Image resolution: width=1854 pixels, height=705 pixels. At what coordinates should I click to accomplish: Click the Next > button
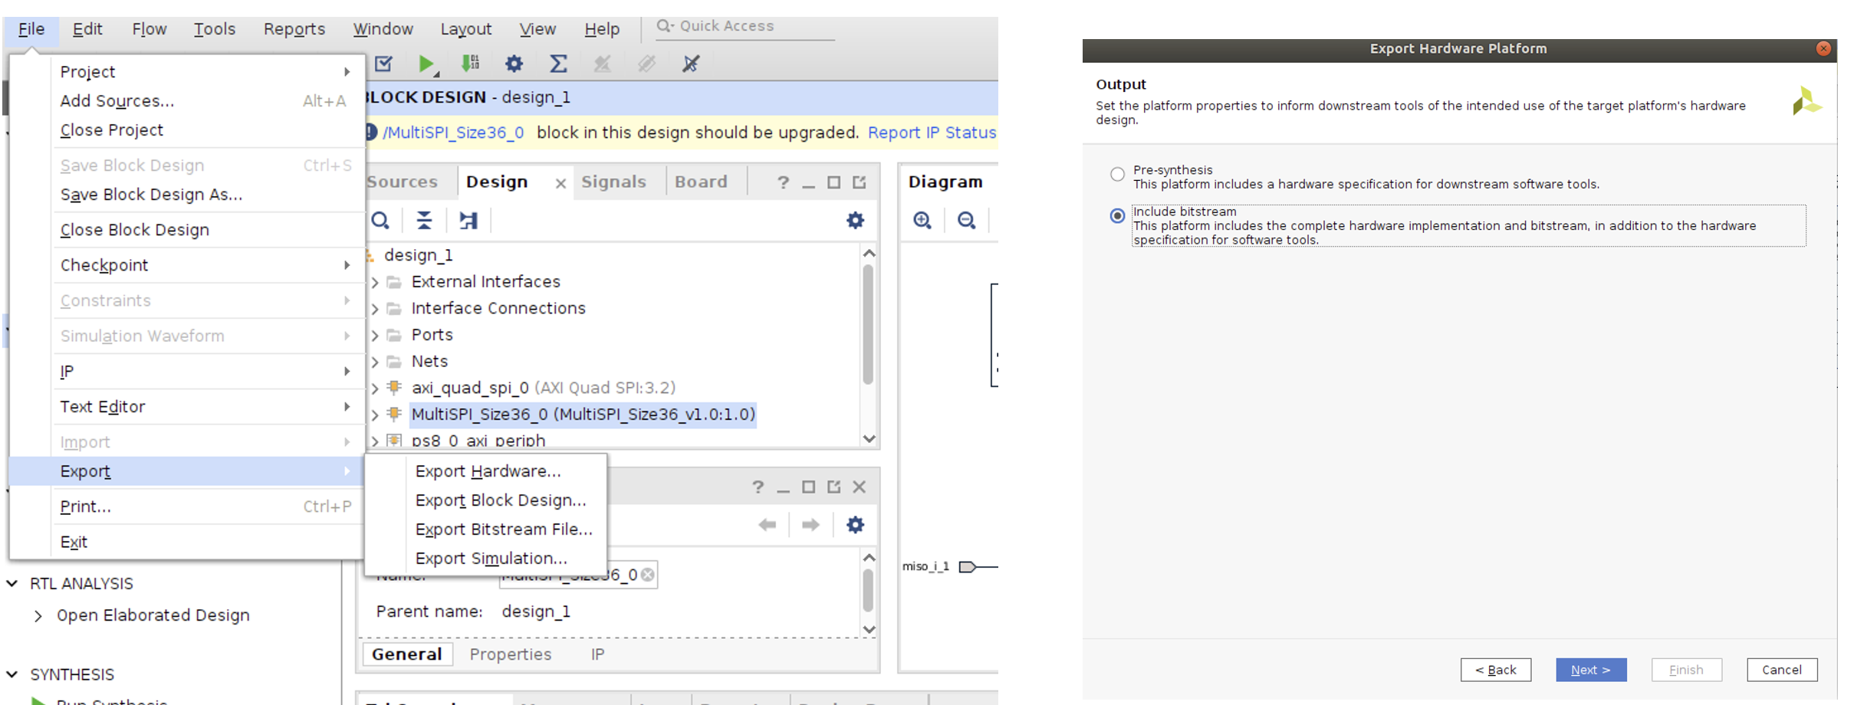[1591, 670]
